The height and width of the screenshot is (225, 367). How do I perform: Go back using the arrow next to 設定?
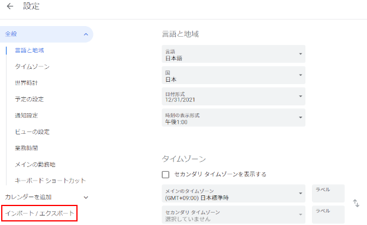[x=10, y=6]
